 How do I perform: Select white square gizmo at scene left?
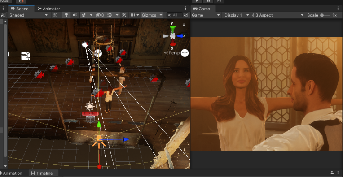(x=26, y=56)
